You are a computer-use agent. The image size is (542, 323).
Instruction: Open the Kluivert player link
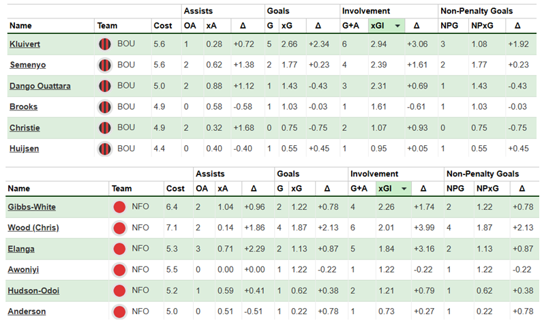[x=26, y=44]
